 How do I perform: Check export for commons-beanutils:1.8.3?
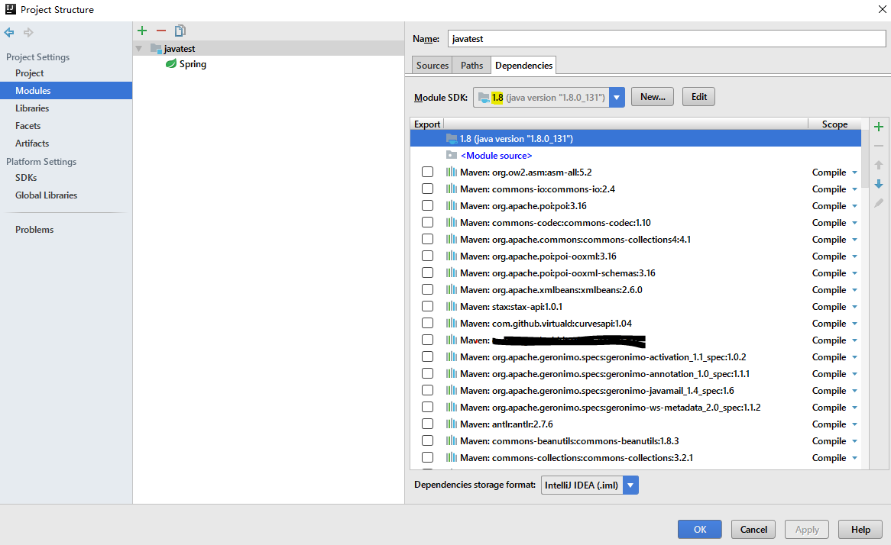427,440
